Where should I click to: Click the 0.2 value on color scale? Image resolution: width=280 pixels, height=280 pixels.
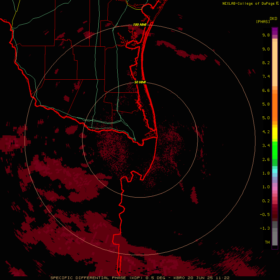tap(266, 201)
